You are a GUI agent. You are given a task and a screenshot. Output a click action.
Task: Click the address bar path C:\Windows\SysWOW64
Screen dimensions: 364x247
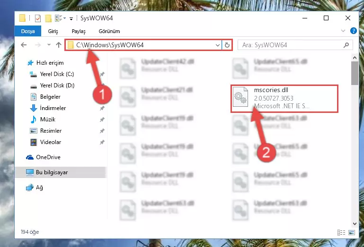click(110, 45)
